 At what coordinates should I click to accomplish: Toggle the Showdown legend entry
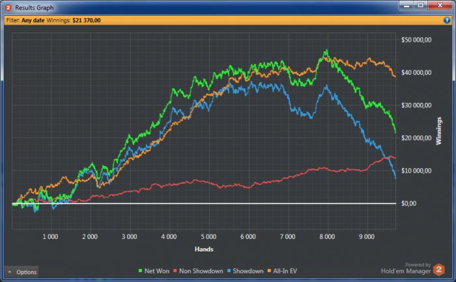(245, 271)
